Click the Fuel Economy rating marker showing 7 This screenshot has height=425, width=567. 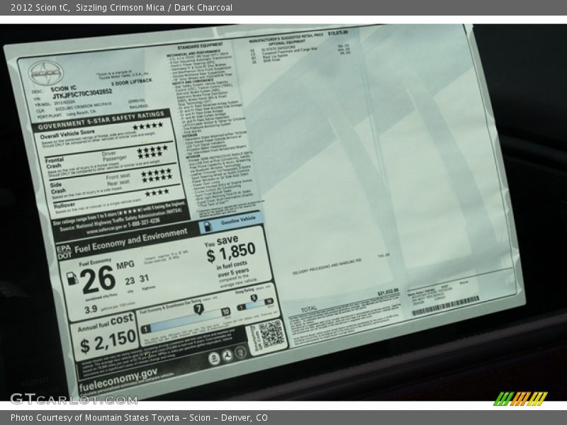pos(198,309)
